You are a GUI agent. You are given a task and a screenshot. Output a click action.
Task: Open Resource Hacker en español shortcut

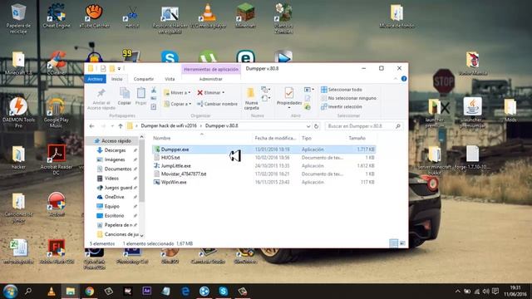(170, 19)
